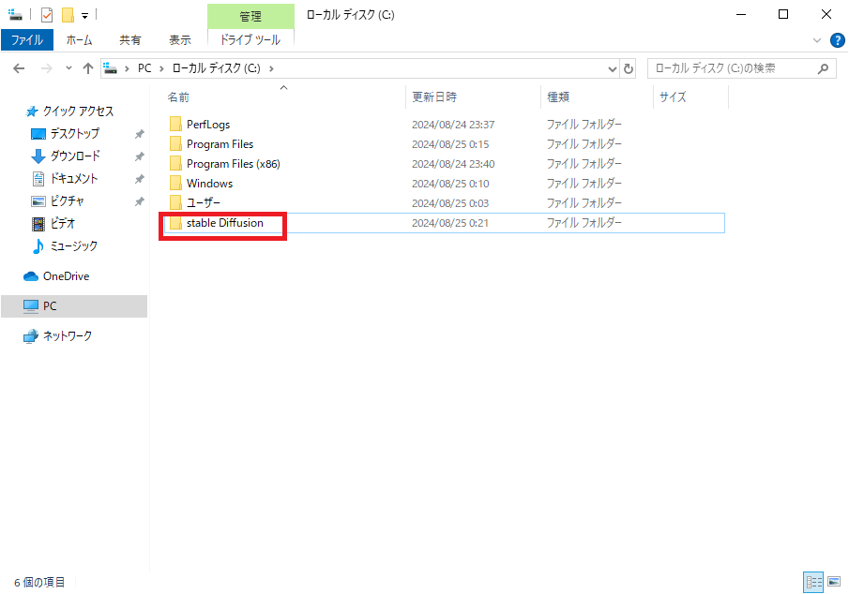
Task: Open OneDrive in navigation pane
Action: click(x=66, y=276)
